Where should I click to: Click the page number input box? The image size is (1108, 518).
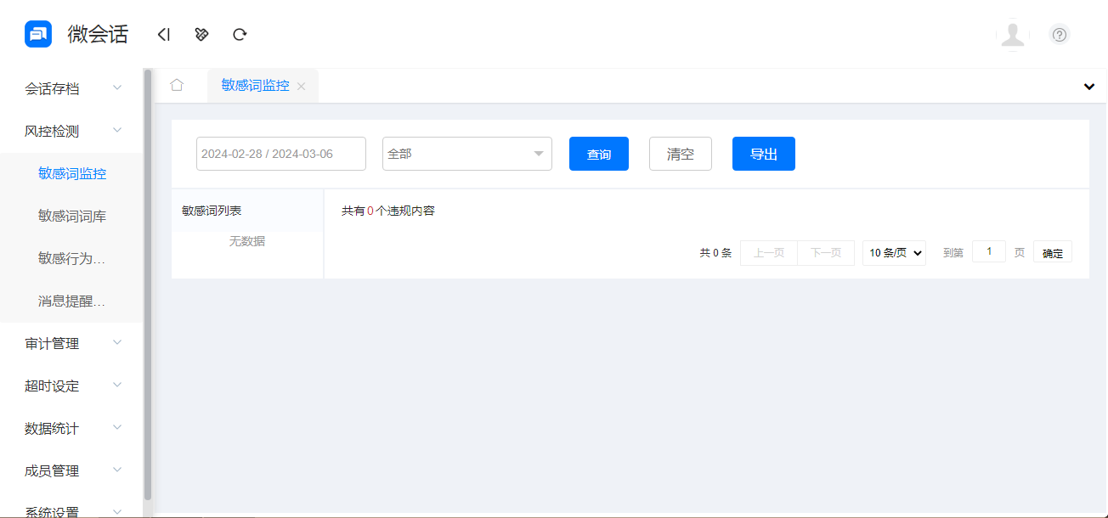[x=988, y=251]
